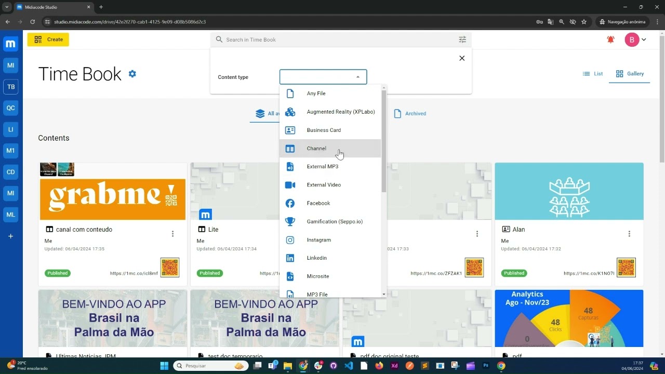Click the canal com conteudo title

(84, 230)
